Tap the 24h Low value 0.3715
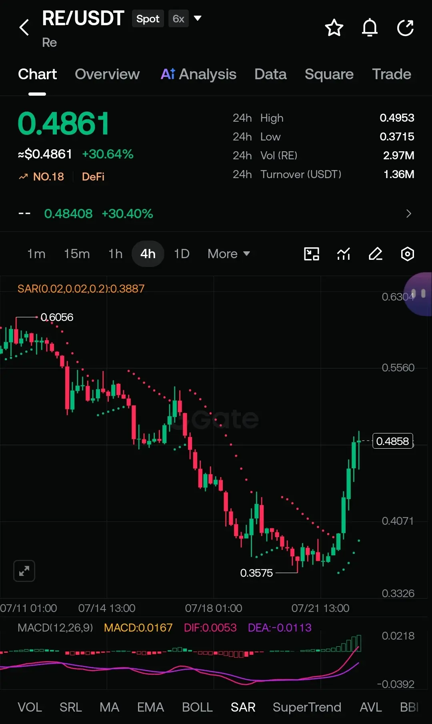This screenshot has height=724, width=432. [x=397, y=137]
